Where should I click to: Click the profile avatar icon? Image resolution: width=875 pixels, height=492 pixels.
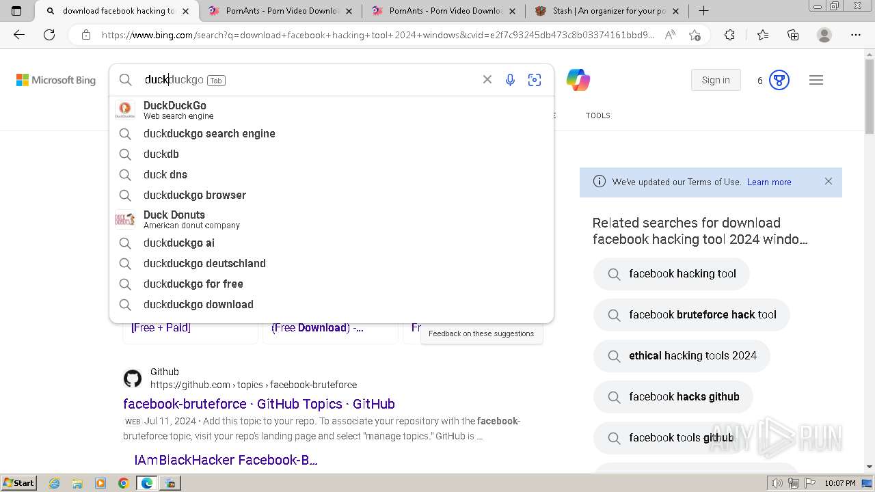pos(824,35)
